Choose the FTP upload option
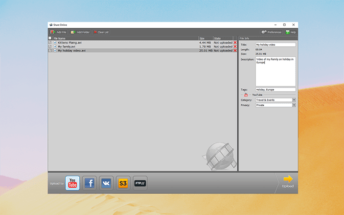Viewport: 344px width, 215px height. click(x=140, y=183)
